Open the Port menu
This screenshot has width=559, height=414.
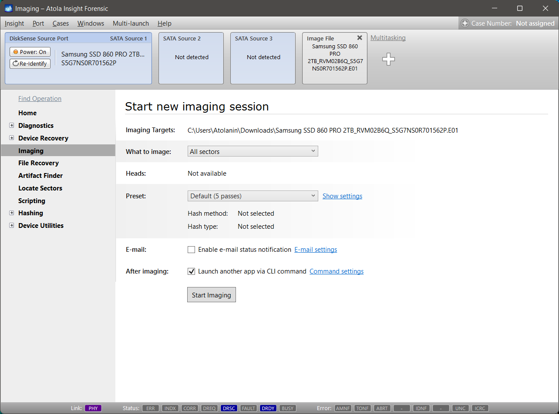[x=38, y=23]
